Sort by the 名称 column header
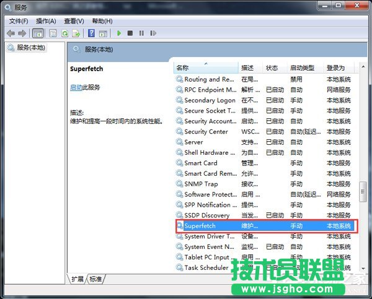 click(x=206, y=68)
